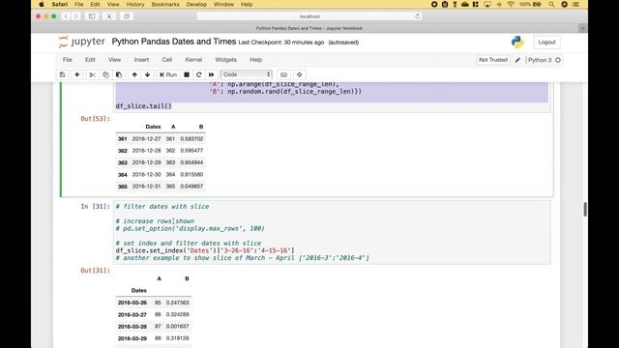Screen dimensions: 619x348
Task: Click the notebook vertical scrollbar thumb
Action: (585, 209)
